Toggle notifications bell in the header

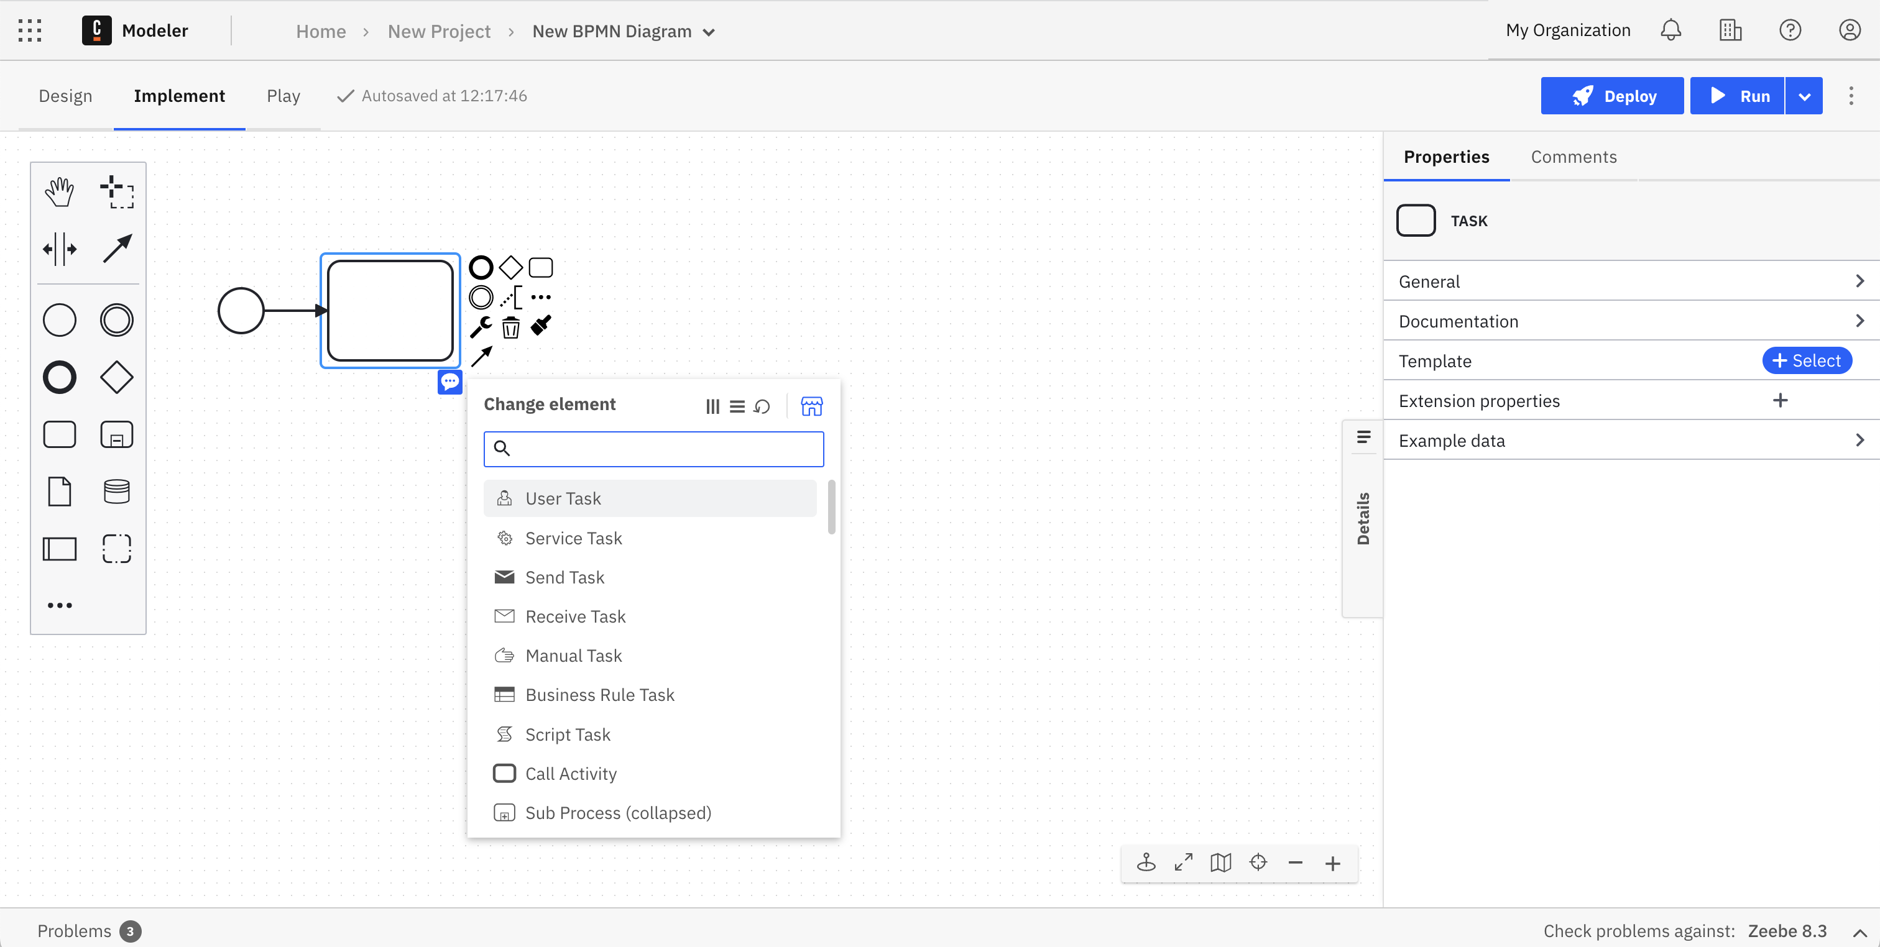[1670, 30]
